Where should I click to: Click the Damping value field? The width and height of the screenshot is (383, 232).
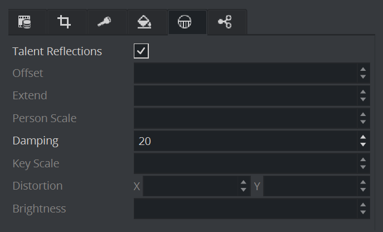click(245, 141)
